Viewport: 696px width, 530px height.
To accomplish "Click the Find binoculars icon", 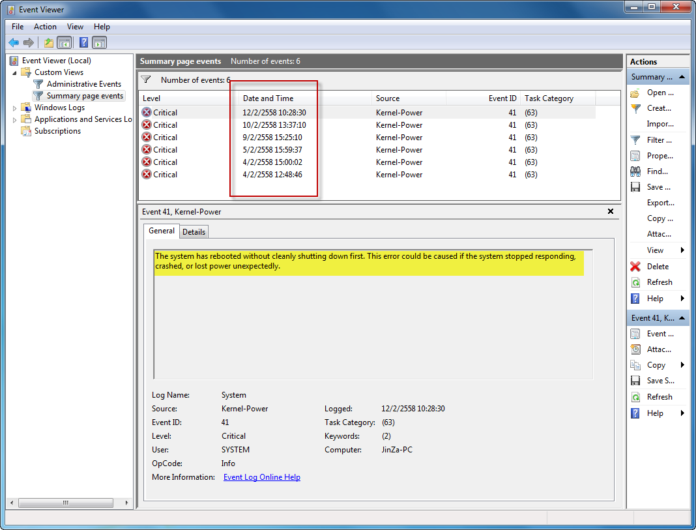I will 635,171.
